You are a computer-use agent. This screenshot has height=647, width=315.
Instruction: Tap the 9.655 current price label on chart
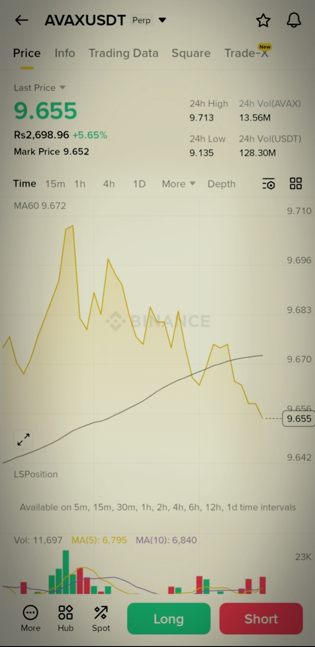(x=299, y=419)
